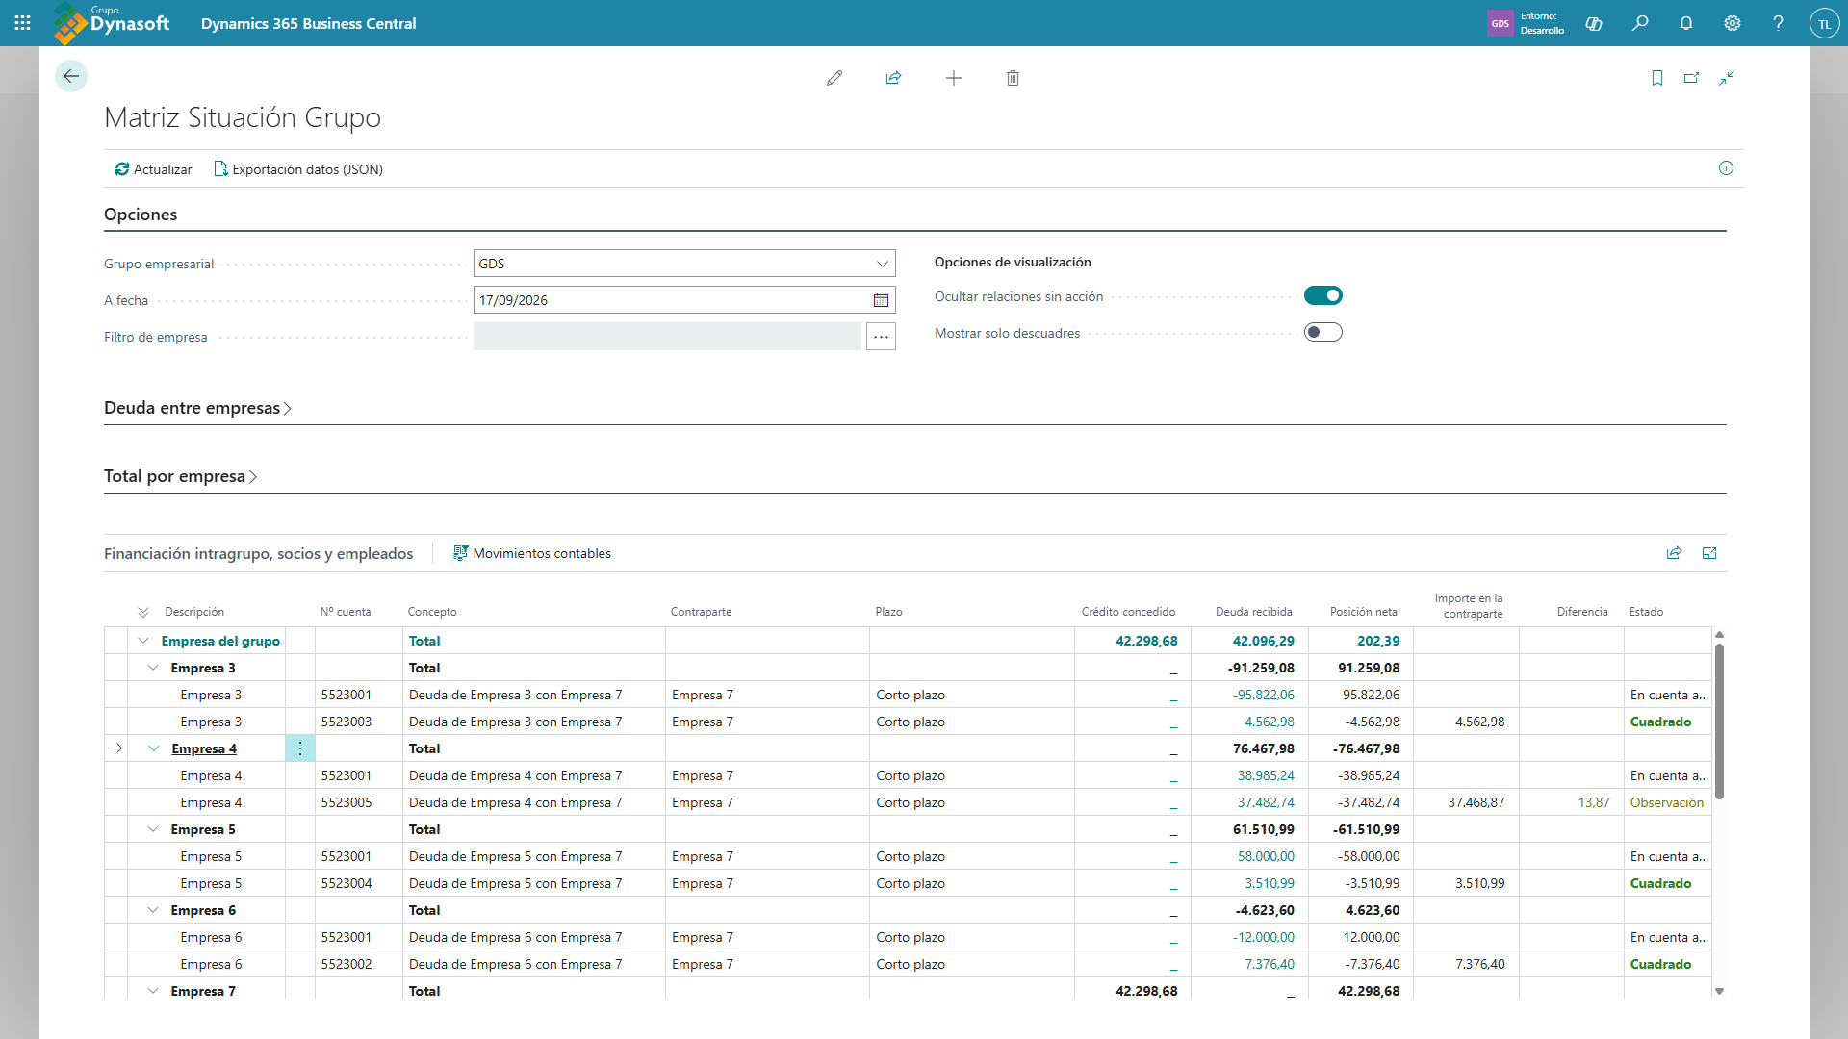1848x1039 pixels.
Task: Open Financiación intragrupo, socios y empleados menu
Action: (259, 553)
